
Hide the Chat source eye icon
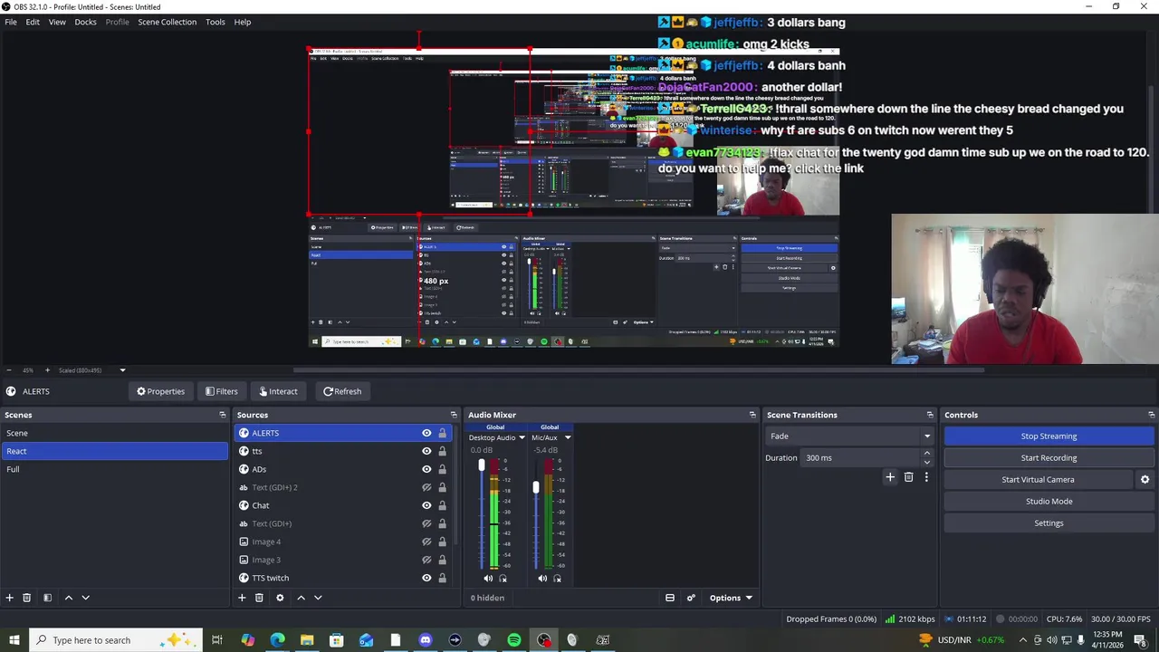pos(426,505)
